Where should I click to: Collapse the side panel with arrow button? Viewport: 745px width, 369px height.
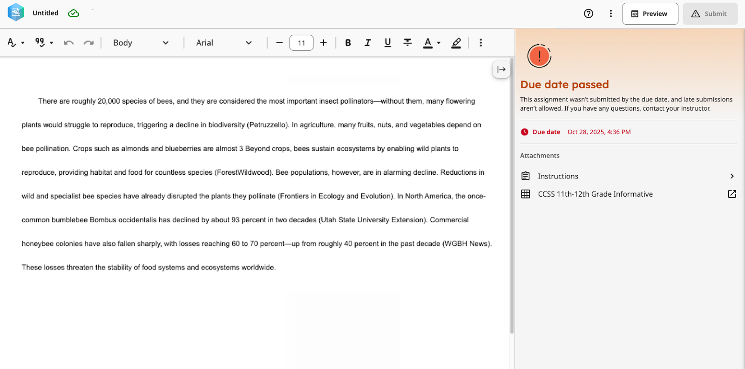pyautogui.click(x=501, y=69)
